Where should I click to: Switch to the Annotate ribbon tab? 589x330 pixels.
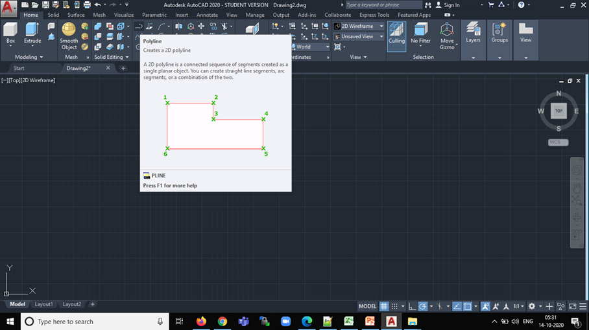coord(207,15)
